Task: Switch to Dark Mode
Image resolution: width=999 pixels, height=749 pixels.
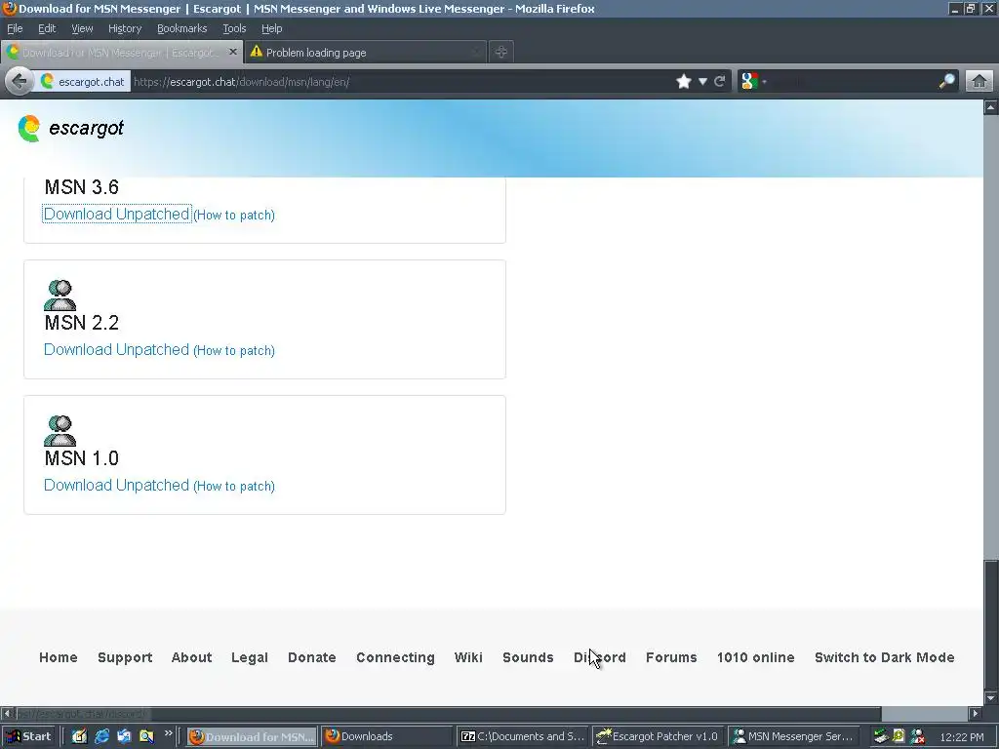Action: pos(884,657)
